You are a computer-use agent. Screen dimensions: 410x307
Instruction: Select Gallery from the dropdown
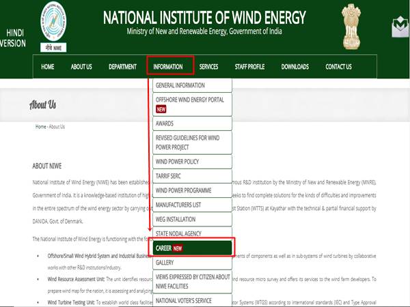[192, 263]
